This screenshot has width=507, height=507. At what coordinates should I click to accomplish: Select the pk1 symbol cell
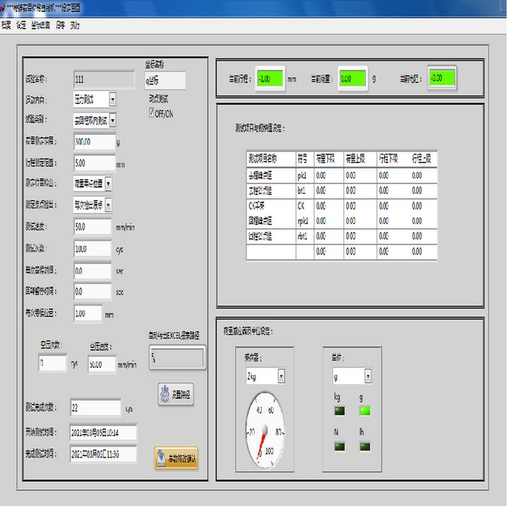305,176
